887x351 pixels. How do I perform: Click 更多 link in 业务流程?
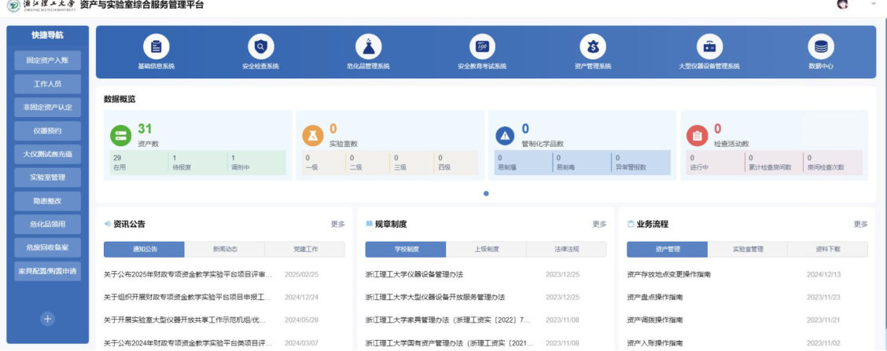click(x=860, y=225)
